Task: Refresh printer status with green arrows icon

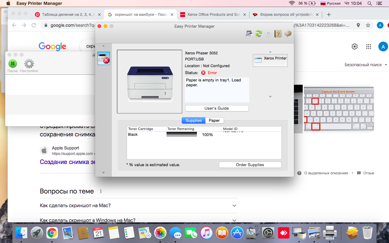Action: 259,34
